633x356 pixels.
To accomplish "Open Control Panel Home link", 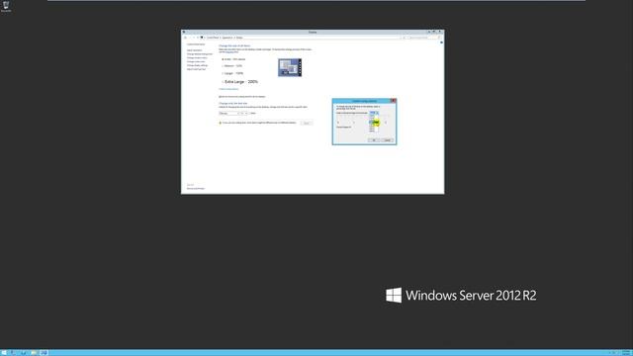I will pyautogui.click(x=196, y=44).
